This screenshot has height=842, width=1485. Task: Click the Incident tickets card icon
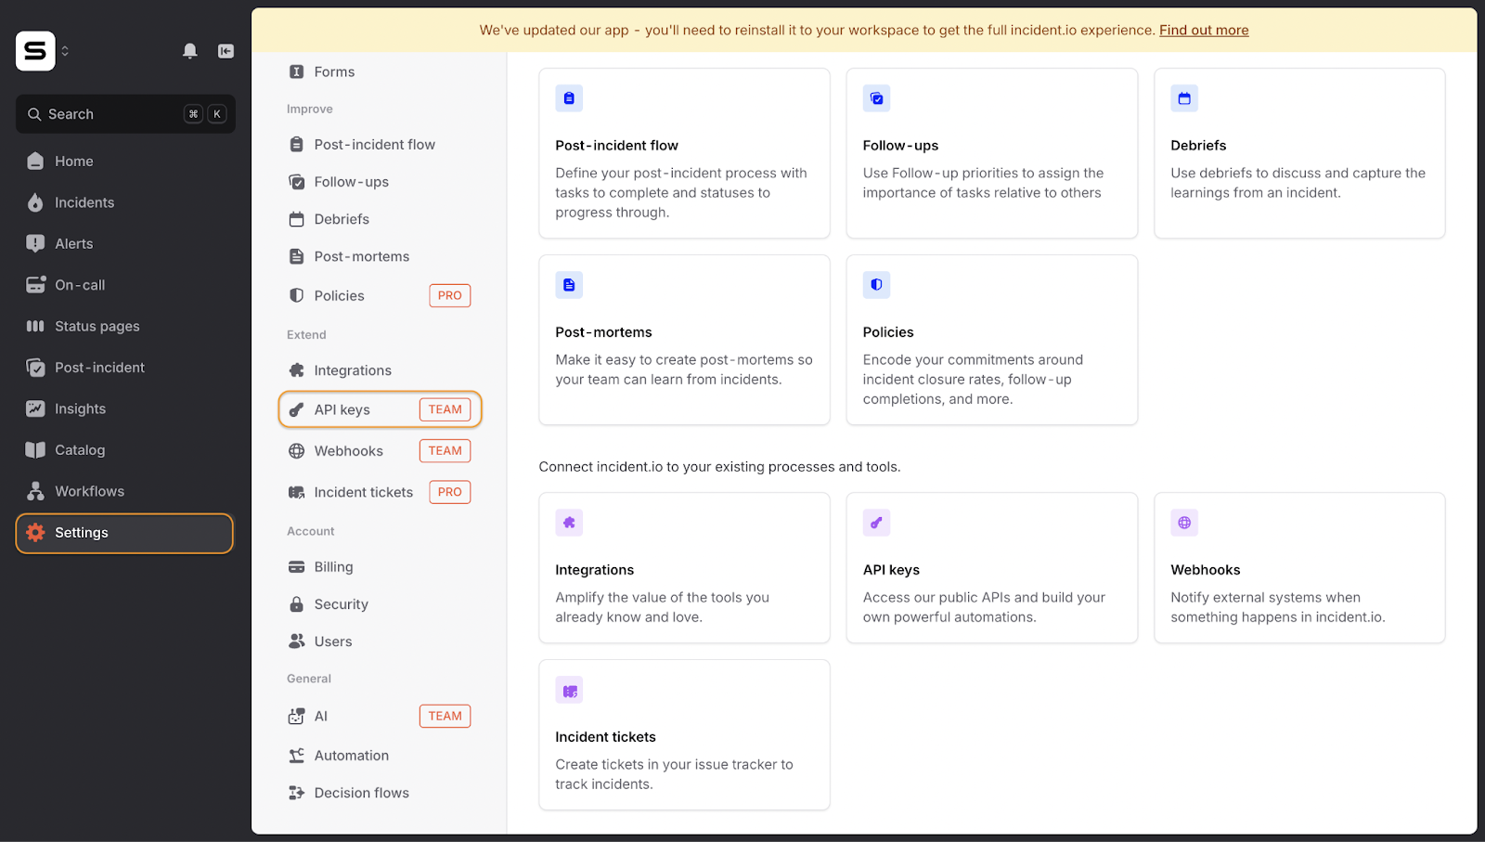click(x=569, y=691)
